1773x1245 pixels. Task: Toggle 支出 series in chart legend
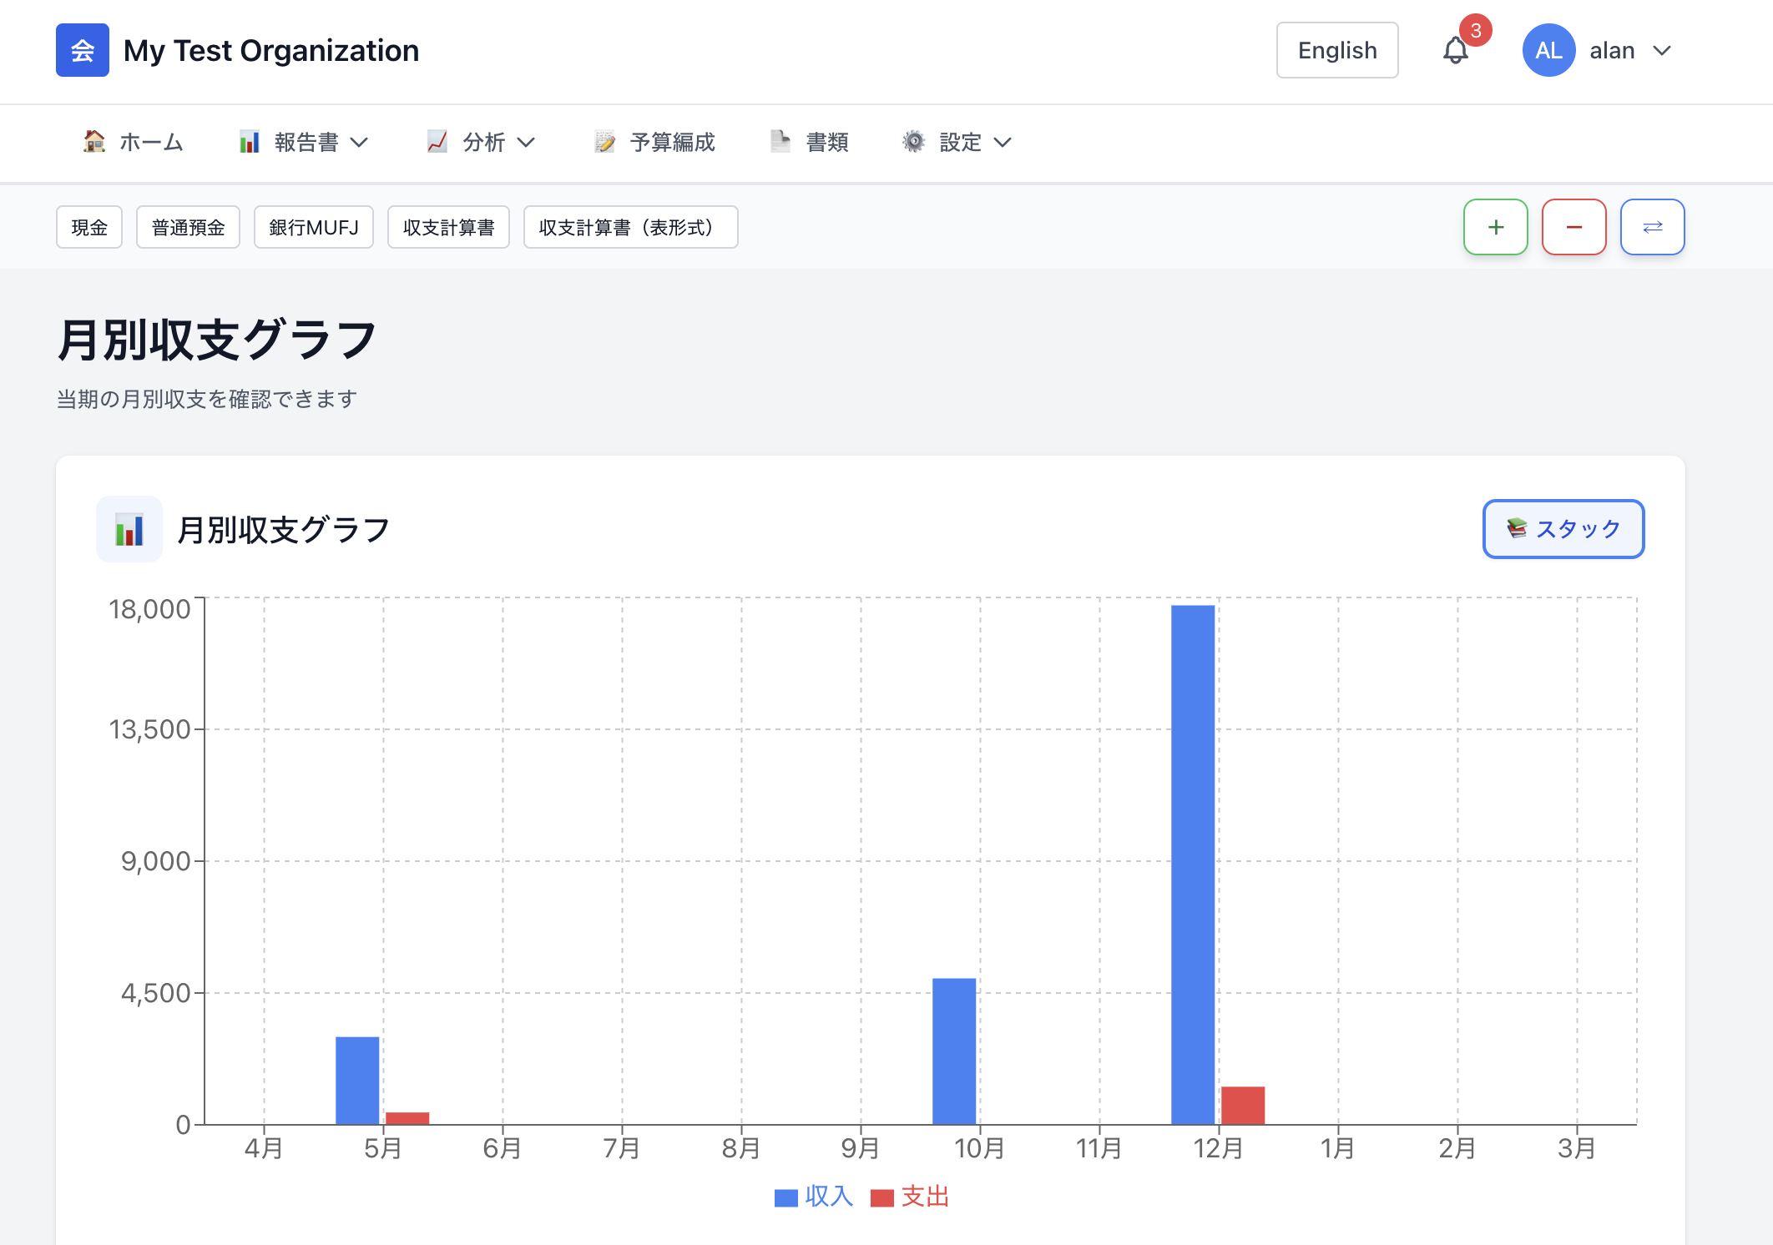pyautogui.click(x=910, y=1197)
